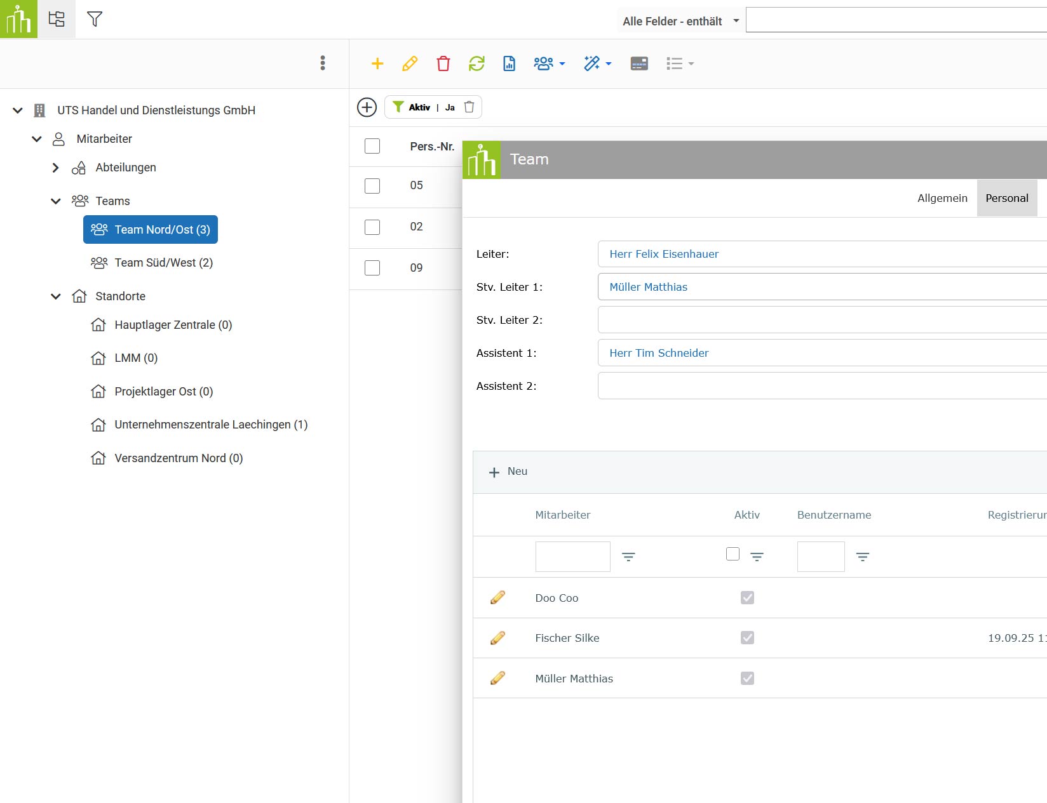Viewport: 1047px width, 803px height.
Task: Click the green refresh arrows icon
Action: (476, 63)
